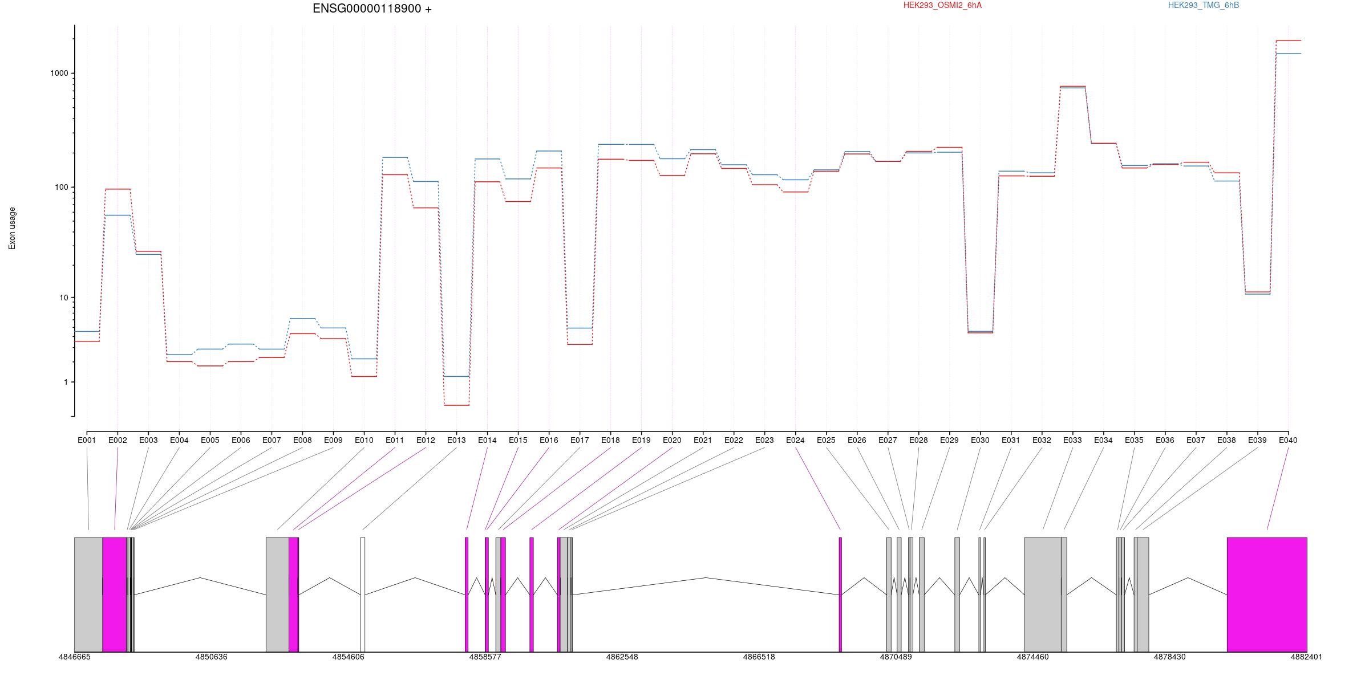Click exon label E032

(x=1042, y=440)
